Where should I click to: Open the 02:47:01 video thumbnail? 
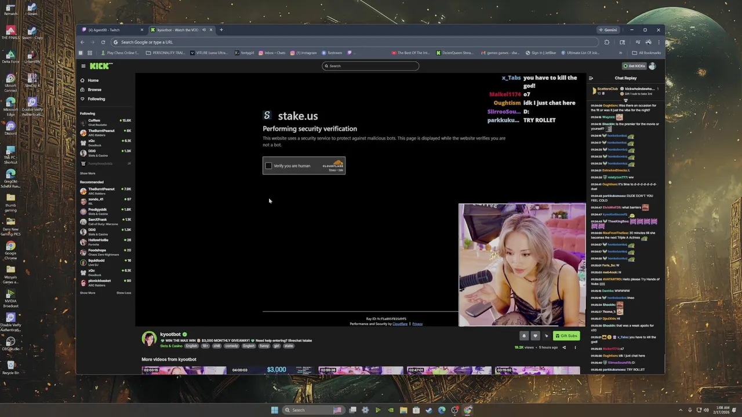click(449, 370)
